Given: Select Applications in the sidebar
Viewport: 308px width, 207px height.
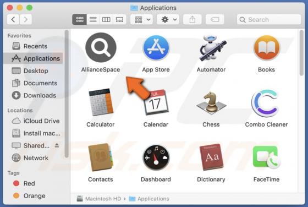Looking at the screenshot, I should (x=33, y=58).
